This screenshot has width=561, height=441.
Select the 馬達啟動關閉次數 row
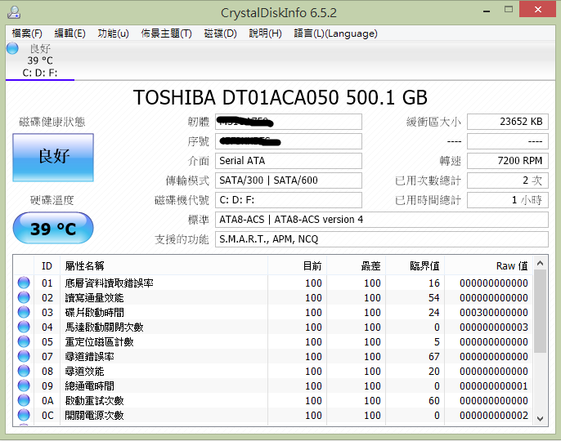[x=273, y=327]
